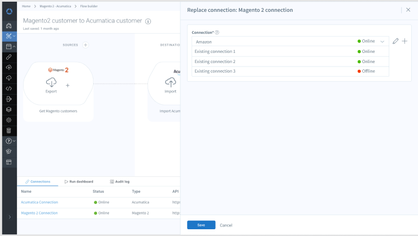Click the Home icon in the sidebar

[8, 26]
